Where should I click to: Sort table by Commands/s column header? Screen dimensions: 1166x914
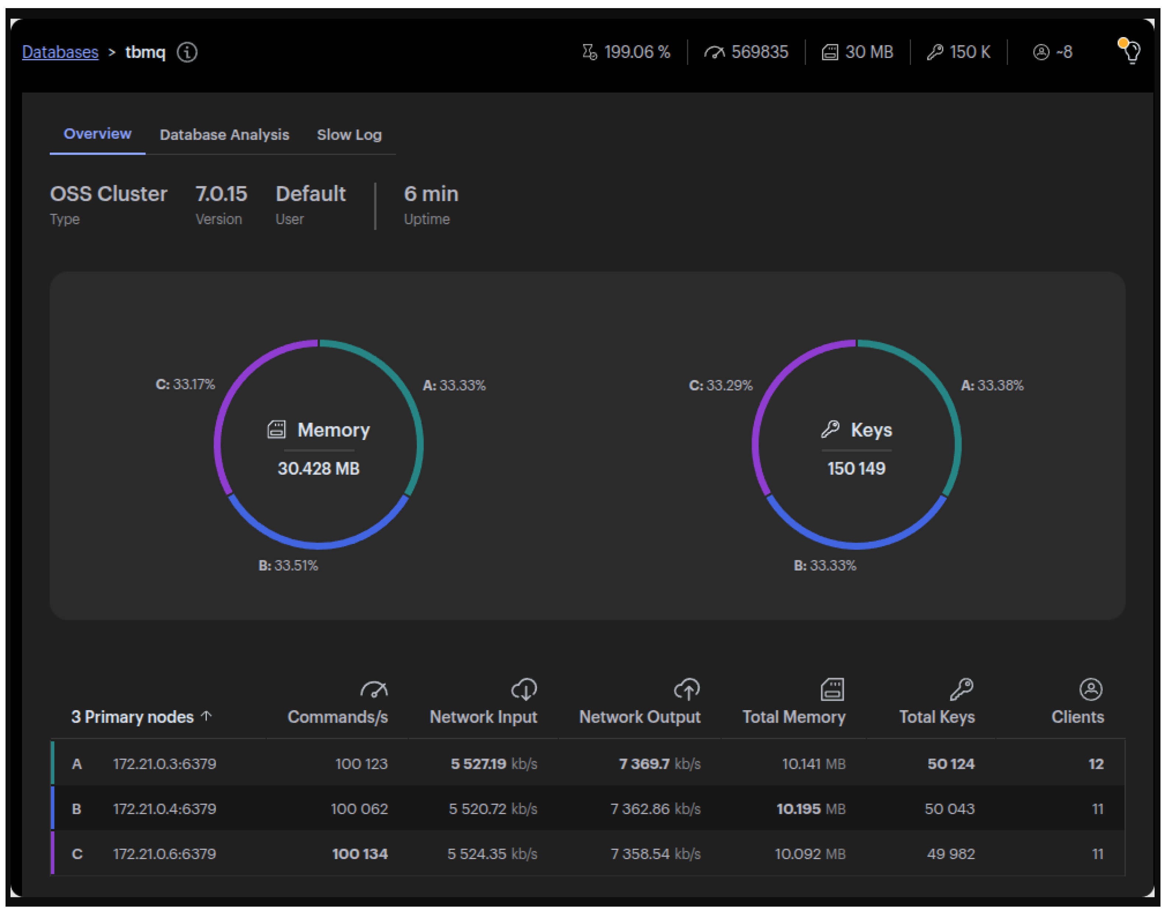338,717
